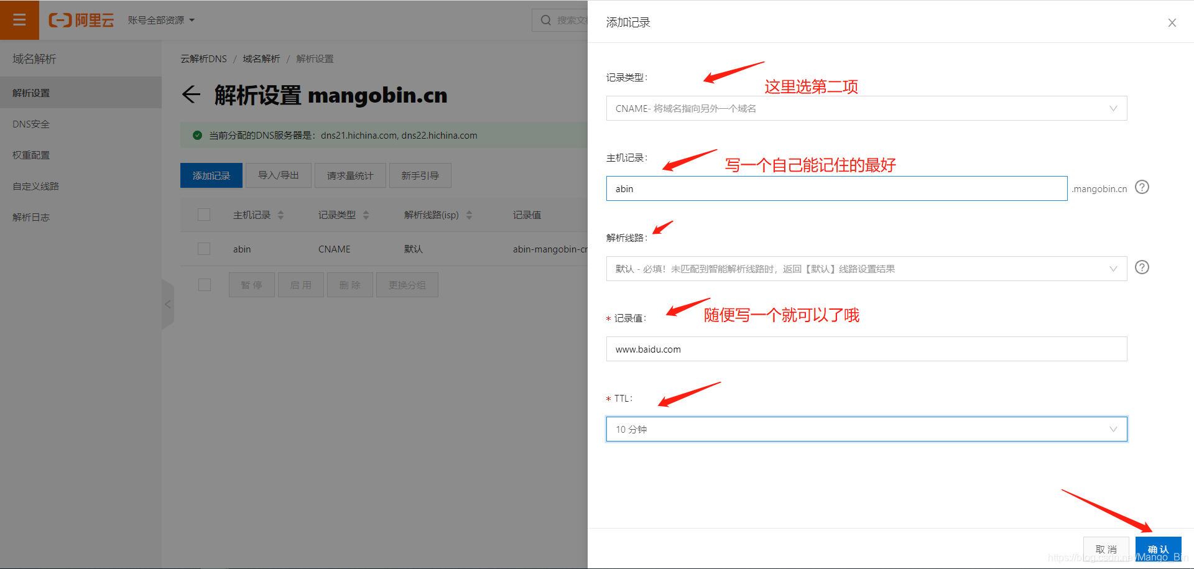The width and height of the screenshot is (1194, 569).
Task: Click the CNAME cell in the abin row
Action: 335,249
